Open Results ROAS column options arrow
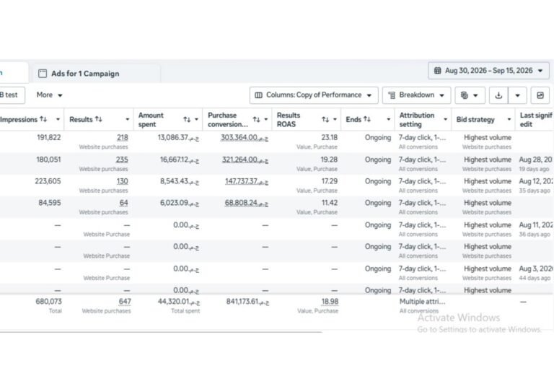The height and width of the screenshot is (392, 554). click(x=335, y=119)
